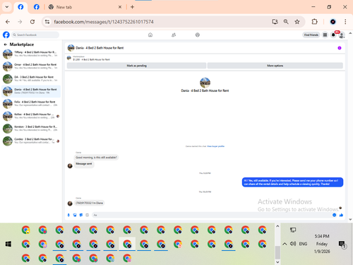Image resolution: width=353 pixels, height=265 pixels.
Task: View site information icon in address bar
Action: point(47,22)
